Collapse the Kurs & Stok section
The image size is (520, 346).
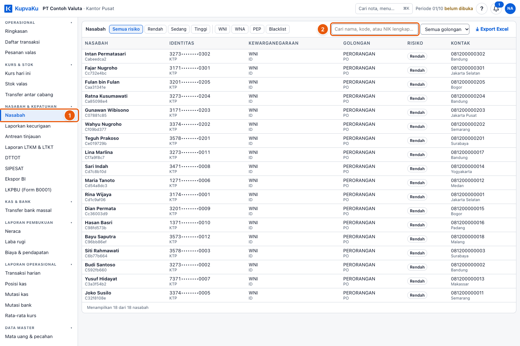point(71,65)
